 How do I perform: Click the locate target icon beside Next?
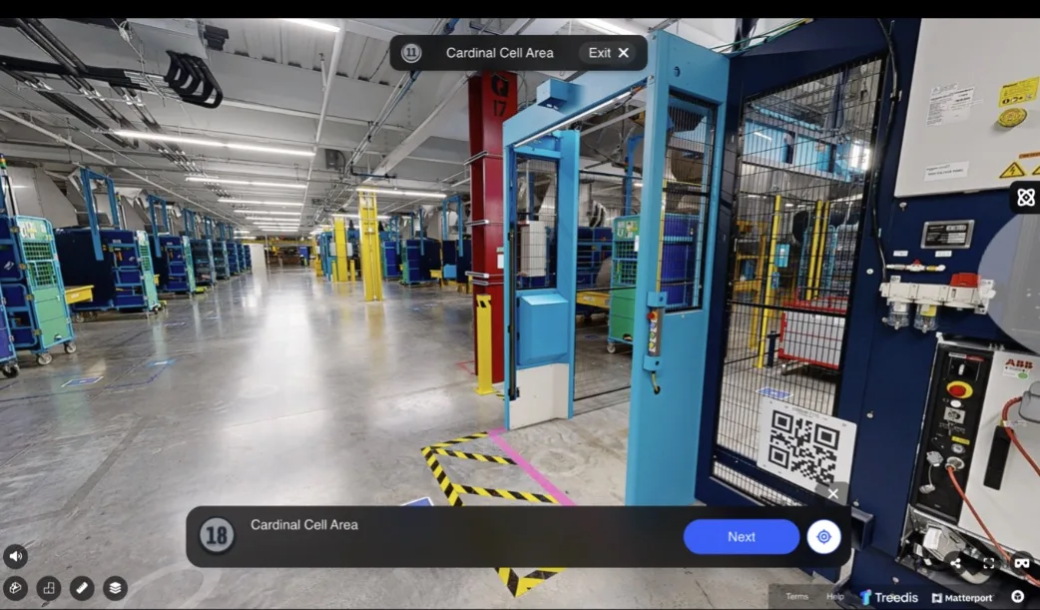pos(823,536)
